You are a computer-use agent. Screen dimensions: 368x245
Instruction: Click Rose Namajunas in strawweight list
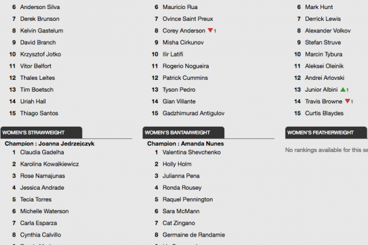click(42, 176)
